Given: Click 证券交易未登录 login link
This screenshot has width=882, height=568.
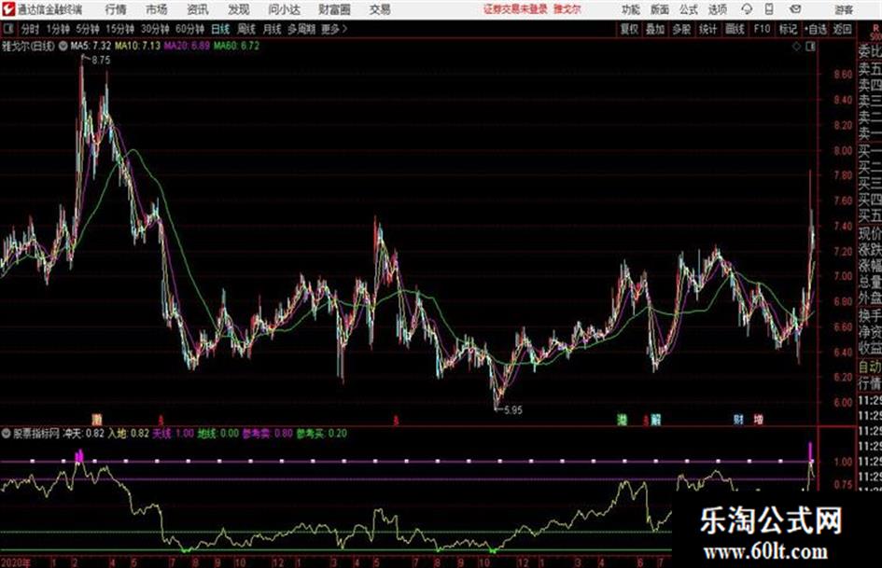Looking at the screenshot, I should (515, 9).
